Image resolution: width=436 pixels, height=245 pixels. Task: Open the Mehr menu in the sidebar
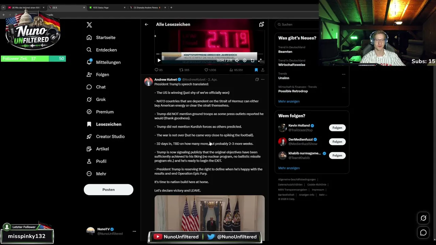coord(97,174)
